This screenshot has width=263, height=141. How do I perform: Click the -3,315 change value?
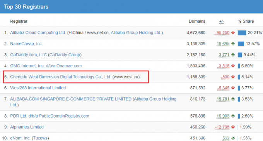(x=224, y=66)
